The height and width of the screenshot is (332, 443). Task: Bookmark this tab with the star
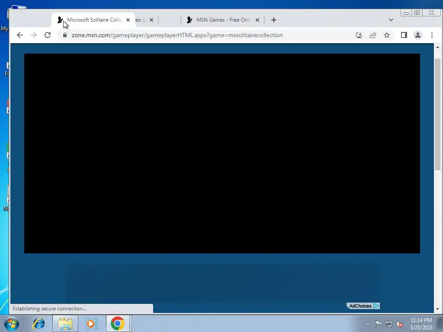pos(387,35)
